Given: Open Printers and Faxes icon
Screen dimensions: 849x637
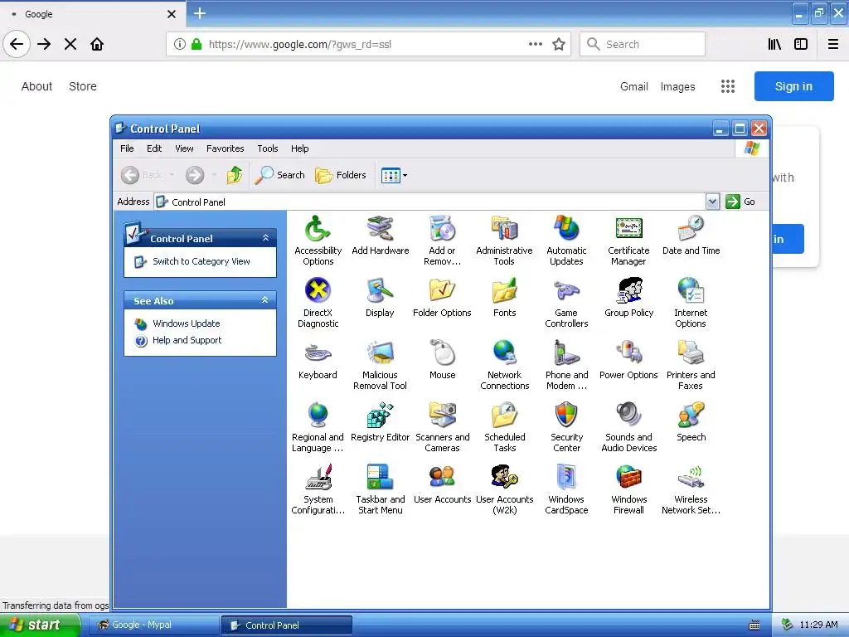Looking at the screenshot, I should (x=691, y=365).
